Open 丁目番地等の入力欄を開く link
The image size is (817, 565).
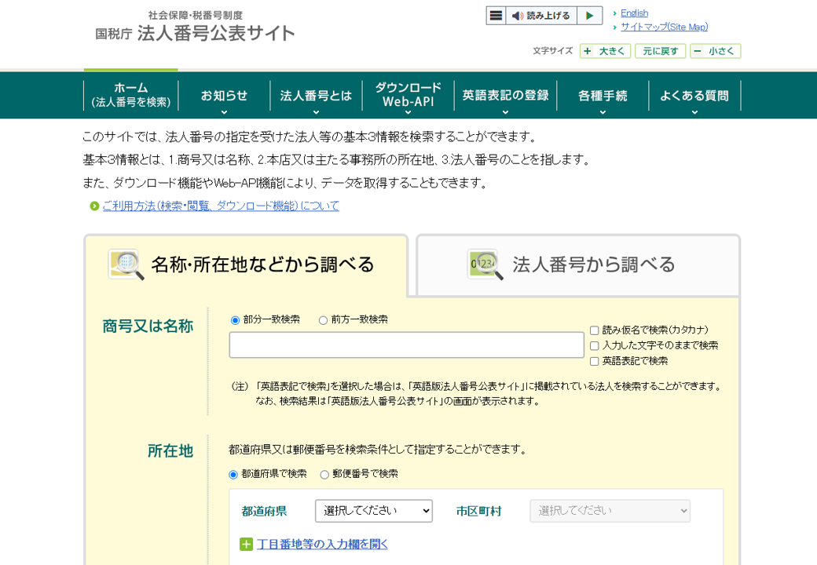point(322,544)
